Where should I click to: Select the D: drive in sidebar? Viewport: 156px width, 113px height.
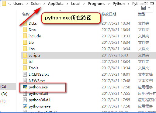pyautogui.click(x=4, y=94)
